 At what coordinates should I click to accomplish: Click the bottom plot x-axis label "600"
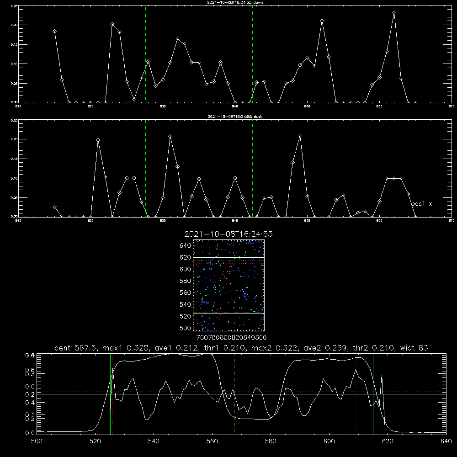pyautogui.click(x=329, y=441)
